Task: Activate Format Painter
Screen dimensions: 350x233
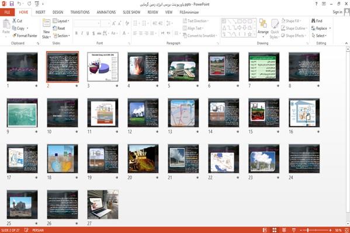Action: click(x=25, y=36)
